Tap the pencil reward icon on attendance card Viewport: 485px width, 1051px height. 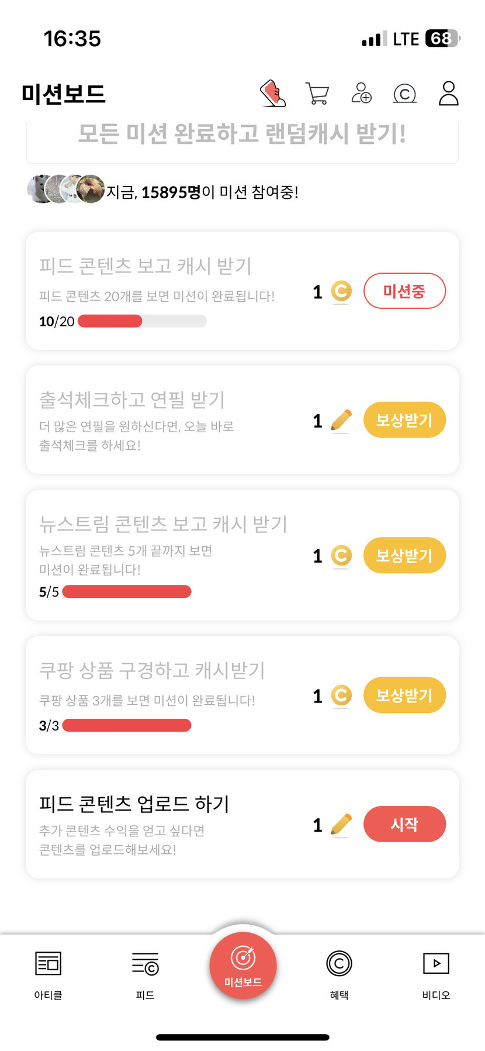pyautogui.click(x=341, y=421)
